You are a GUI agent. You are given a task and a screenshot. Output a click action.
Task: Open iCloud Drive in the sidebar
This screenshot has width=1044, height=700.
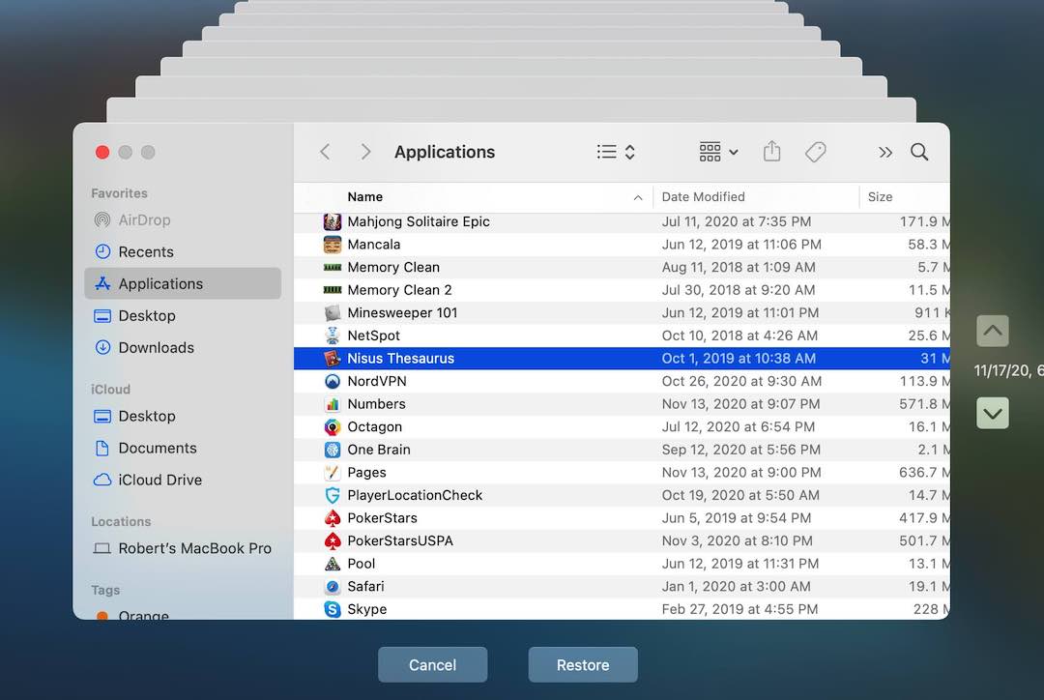click(183, 481)
